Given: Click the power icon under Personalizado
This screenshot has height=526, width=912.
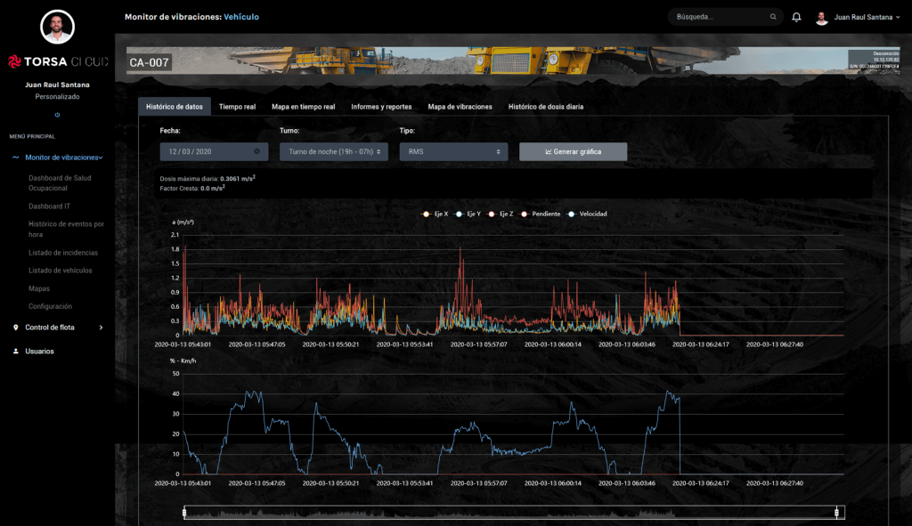Looking at the screenshot, I should (57, 115).
